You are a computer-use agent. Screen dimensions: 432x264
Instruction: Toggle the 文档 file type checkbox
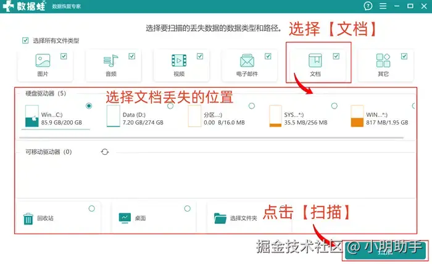336,56
